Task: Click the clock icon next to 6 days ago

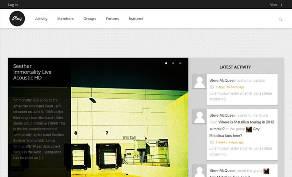Action: pyautogui.click(x=211, y=87)
